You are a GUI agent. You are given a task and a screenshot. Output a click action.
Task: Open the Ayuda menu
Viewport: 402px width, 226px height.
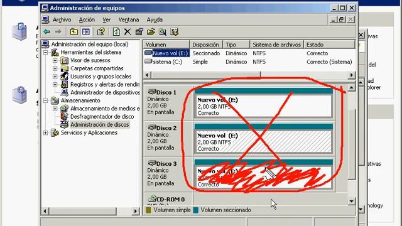pyautogui.click(x=155, y=19)
